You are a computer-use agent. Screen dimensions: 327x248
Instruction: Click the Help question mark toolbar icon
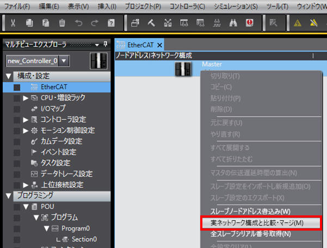(x=111, y=23)
